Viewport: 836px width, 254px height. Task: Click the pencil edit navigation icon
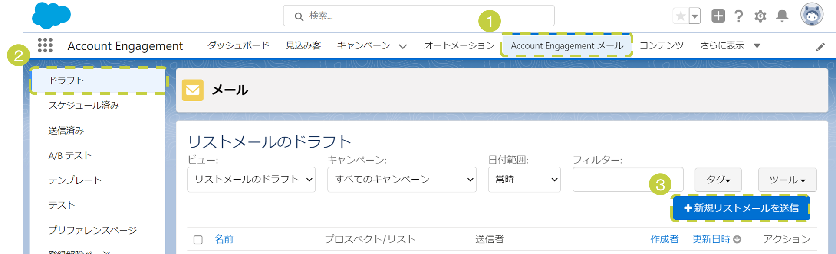(820, 47)
